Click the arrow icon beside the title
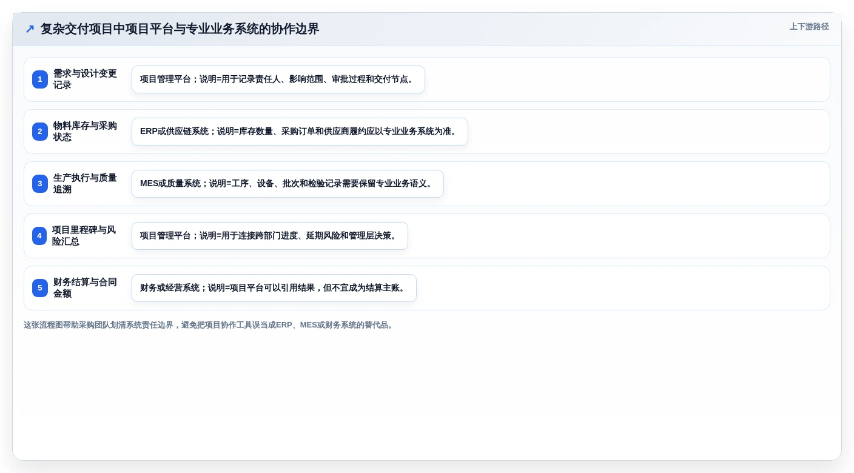854x473 pixels. click(x=30, y=29)
